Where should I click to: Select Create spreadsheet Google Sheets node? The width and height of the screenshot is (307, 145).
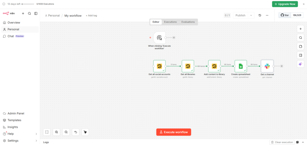click(241, 66)
